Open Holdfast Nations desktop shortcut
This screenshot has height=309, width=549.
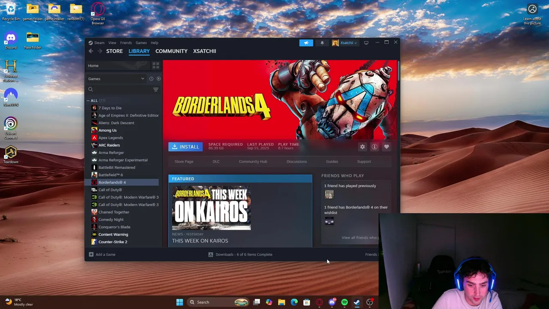(x=11, y=71)
